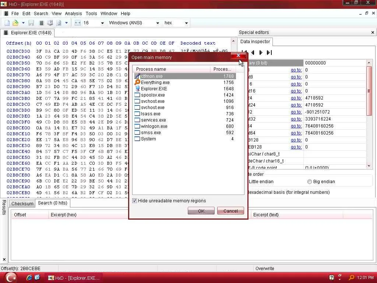Click 'go to:' link beside value 3393716224
Screen dimensions: 377x283
coord(296,119)
